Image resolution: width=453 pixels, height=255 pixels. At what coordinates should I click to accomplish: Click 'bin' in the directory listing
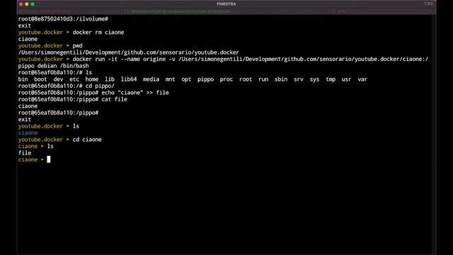23,79
